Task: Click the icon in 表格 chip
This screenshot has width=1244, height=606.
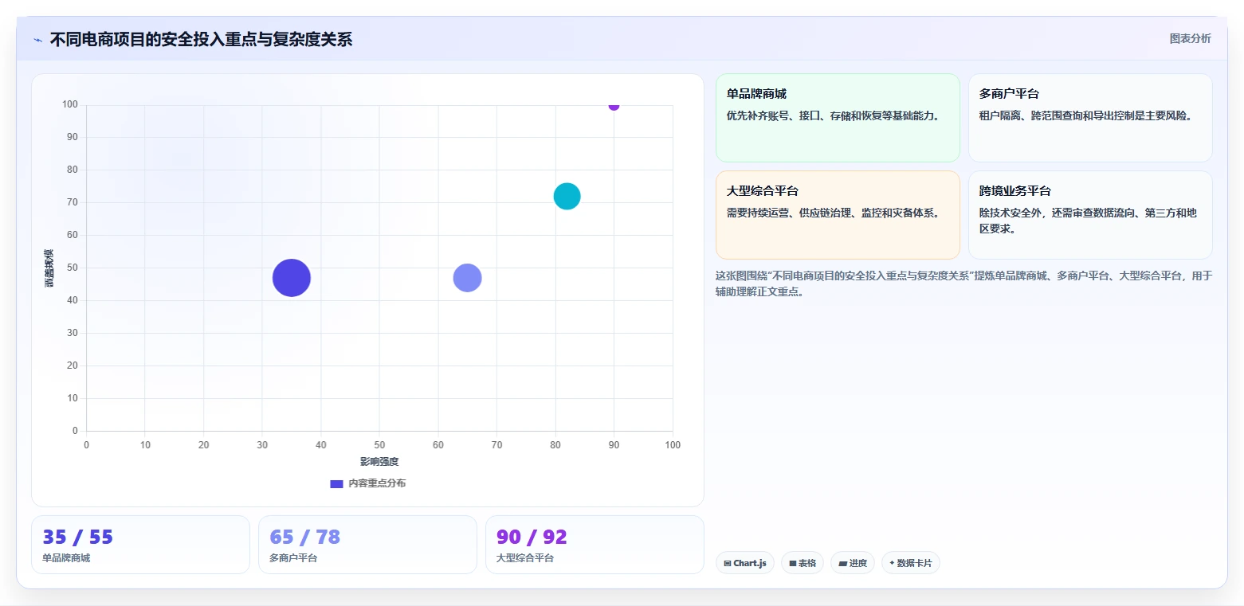Action: (x=793, y=564)
